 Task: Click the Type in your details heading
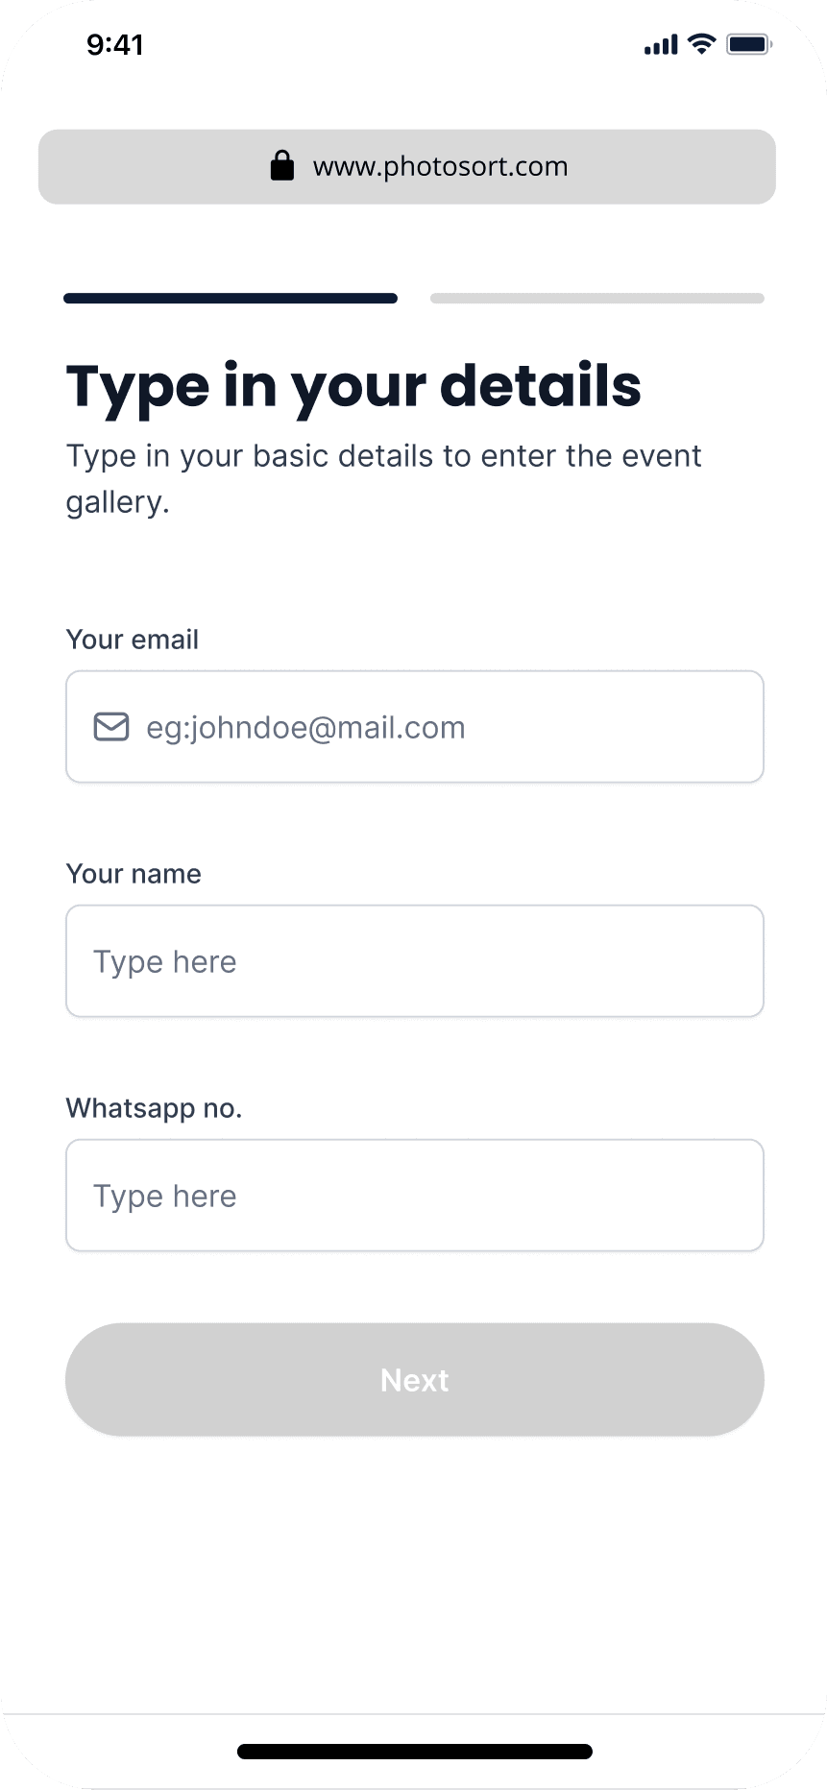click(x=353, y=387)
